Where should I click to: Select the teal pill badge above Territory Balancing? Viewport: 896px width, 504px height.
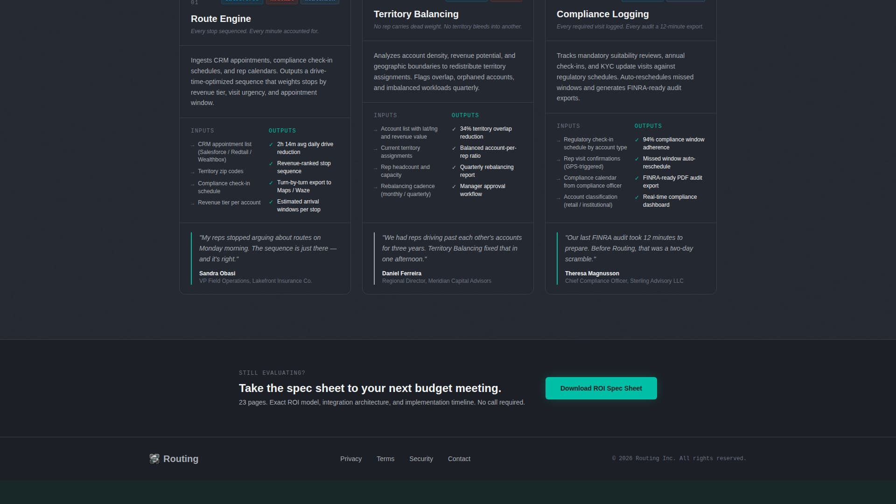pyautogui.click(x=466, y=1)
